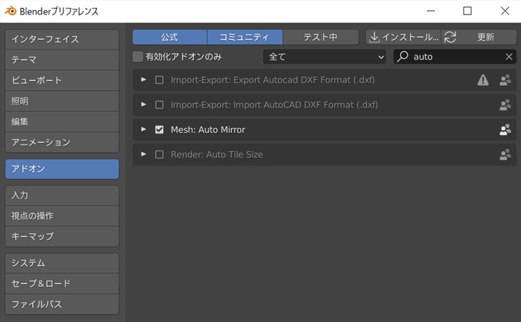Expand the Import AutoCAD DXF Format add-on details

tap(144, 105)
